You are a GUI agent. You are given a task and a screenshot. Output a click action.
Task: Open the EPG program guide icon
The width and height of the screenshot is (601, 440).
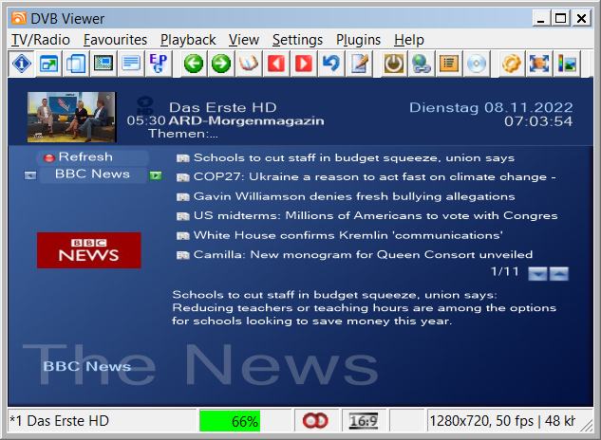pos(158,64)
